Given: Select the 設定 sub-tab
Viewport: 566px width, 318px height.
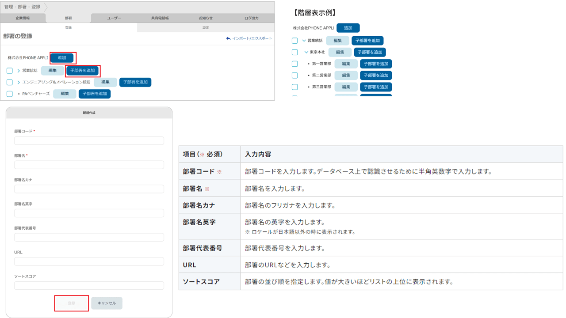Looking at the screenshot, I should point(206,27).
